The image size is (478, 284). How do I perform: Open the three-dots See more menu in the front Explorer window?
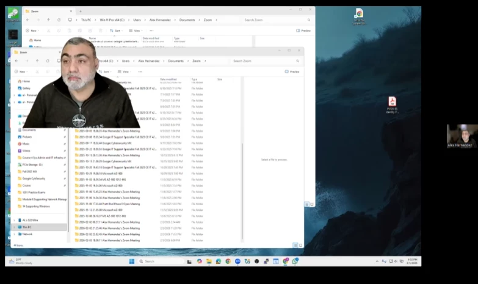point(140,71)
